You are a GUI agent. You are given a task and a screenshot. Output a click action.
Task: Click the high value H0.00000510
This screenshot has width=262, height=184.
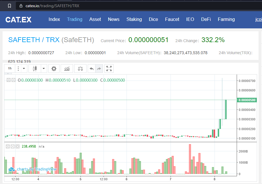coord(58,80)
